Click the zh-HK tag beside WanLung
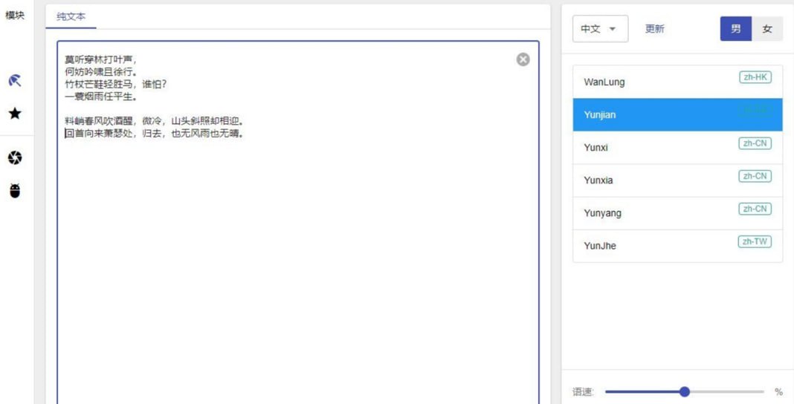This screenshot has height=404, width=794. tap(755, 77)
